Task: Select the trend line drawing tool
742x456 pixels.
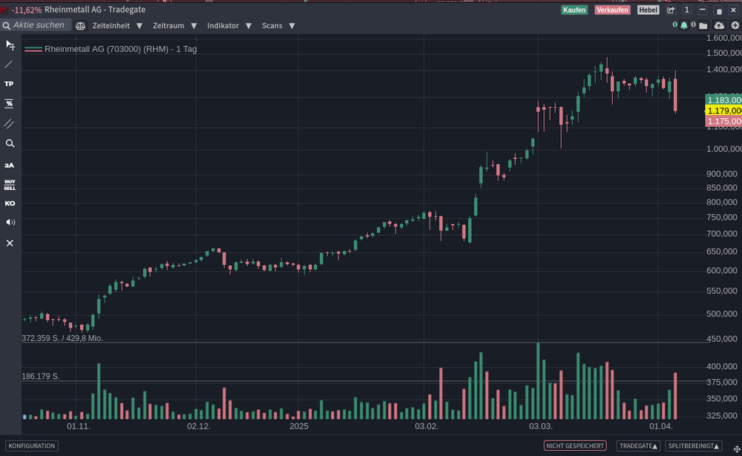Action: (10, 65)
